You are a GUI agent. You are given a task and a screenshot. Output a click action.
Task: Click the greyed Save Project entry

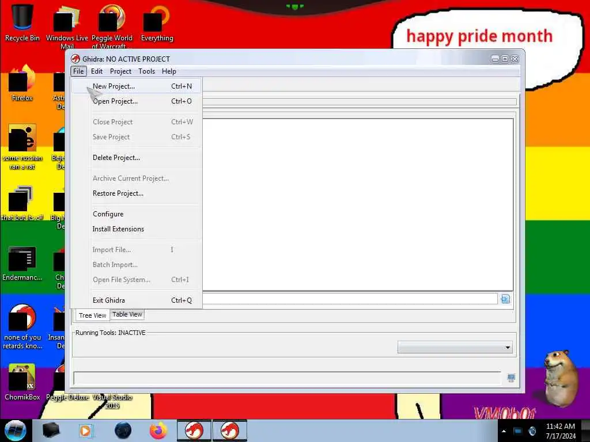(136, 137)
